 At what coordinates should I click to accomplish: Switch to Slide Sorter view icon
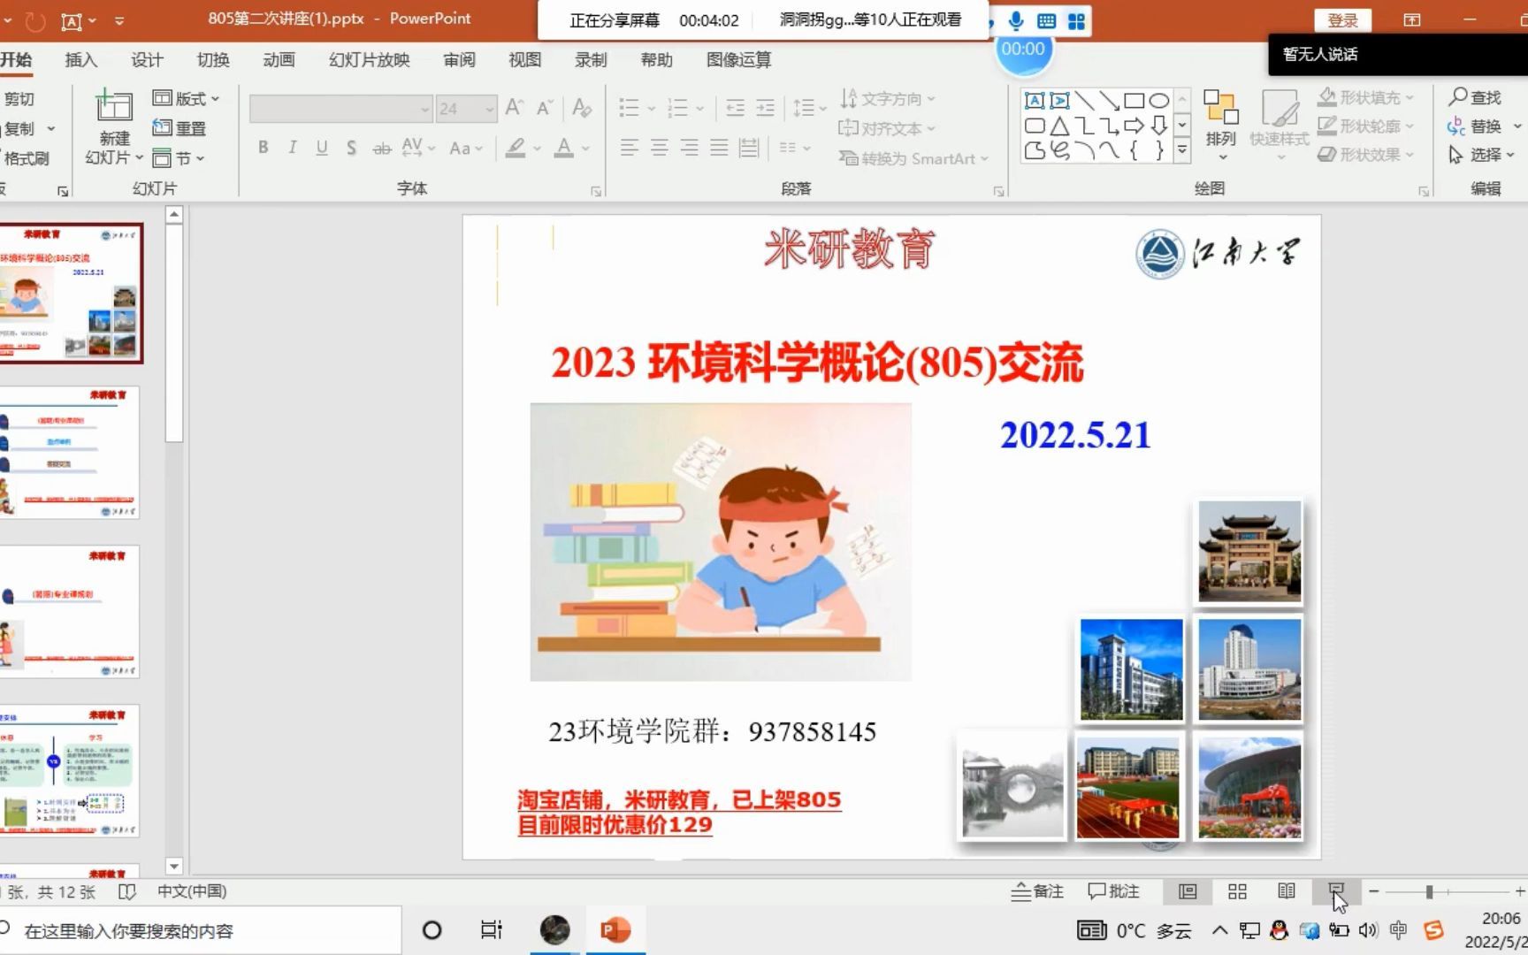click(x=1237, y=891)
